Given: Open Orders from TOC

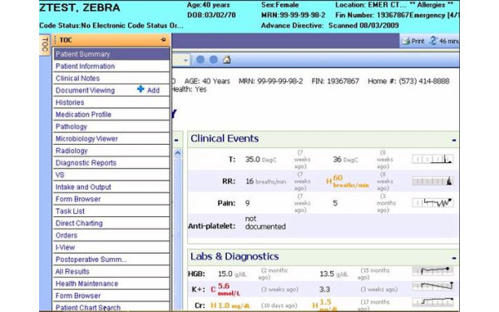Looking at the screenshot, I should (x=111, y=235).
